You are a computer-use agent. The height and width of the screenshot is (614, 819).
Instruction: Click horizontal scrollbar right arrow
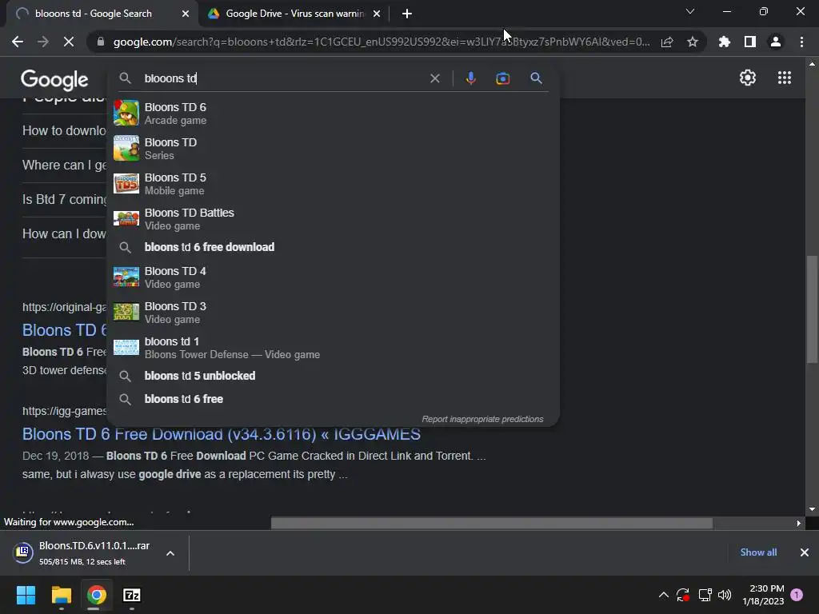(798, 523)
